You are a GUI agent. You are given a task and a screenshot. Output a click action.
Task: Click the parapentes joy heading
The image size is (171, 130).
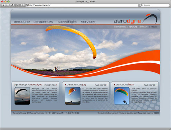tap(76, 85)
